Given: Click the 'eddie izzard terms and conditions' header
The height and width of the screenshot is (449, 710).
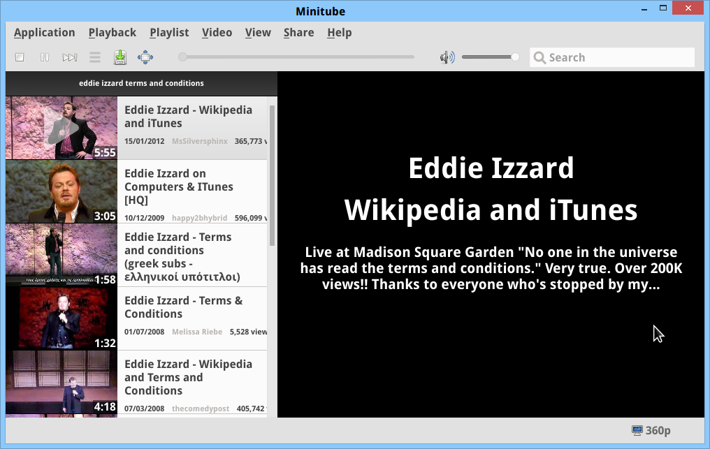Looking at the screenshot, I should [141, 83].
